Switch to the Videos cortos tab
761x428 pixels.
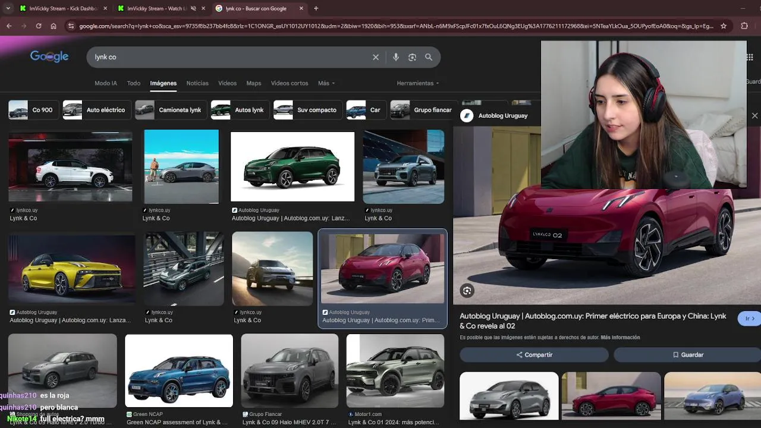tap(290, 83)
